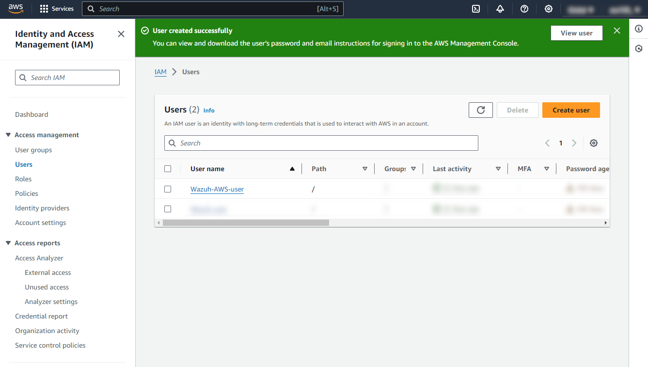Click the Create user button
The image size is (648, 367).
[571, 110]
